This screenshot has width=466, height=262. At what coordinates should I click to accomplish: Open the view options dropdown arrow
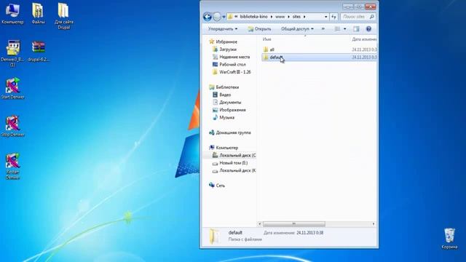point(344,29)
